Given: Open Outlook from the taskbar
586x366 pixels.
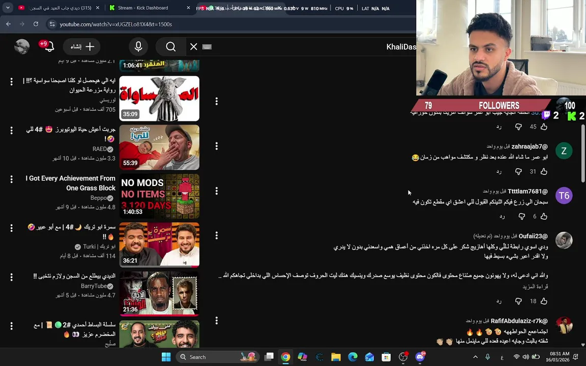Looking at the screenshot, I should pos(369,357).
